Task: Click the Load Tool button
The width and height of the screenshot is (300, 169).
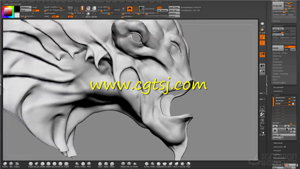Action: pos(174,8)
